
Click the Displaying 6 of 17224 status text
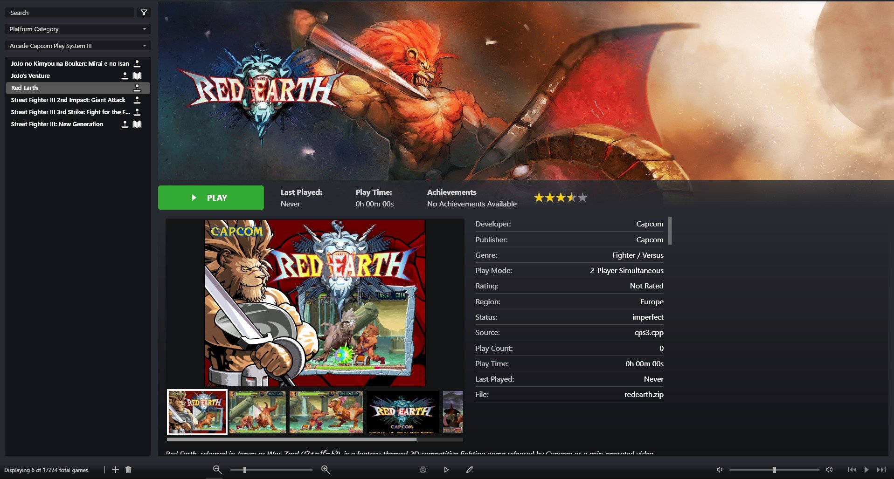point(47,470)
